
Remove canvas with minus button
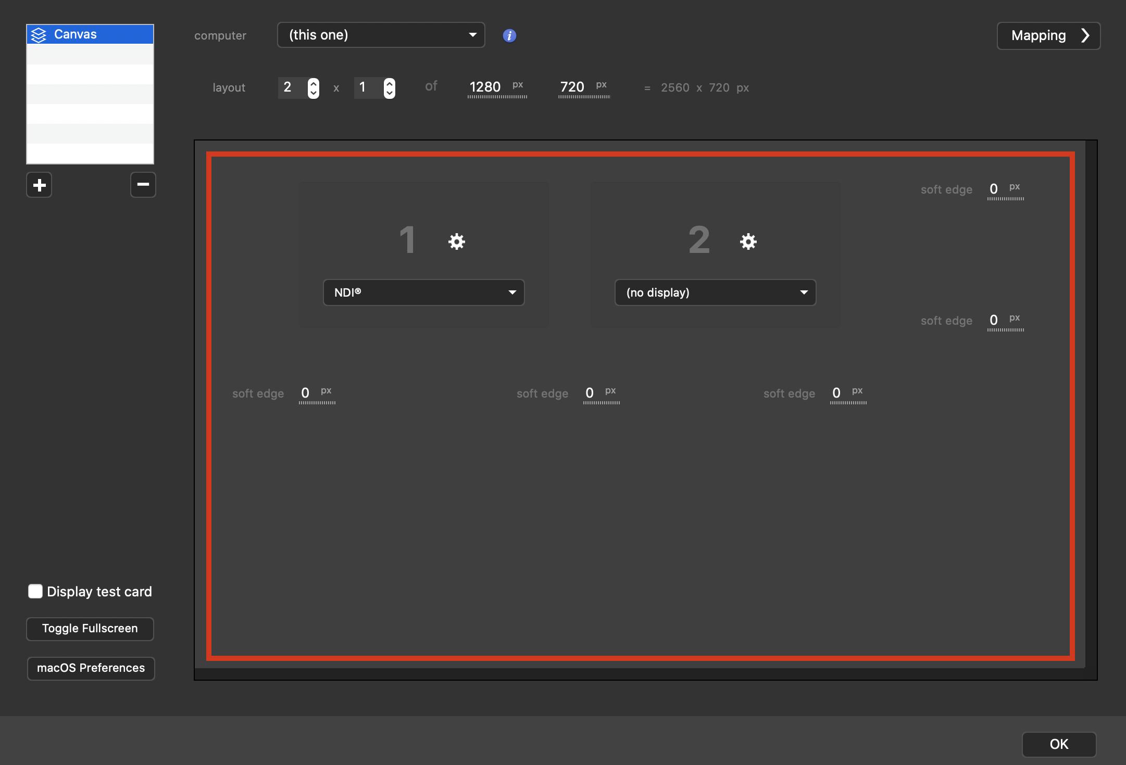143,185
